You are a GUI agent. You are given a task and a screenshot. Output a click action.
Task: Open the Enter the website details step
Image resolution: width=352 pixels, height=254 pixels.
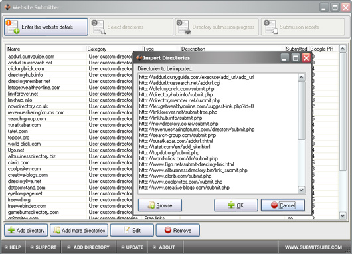tap(46, 27)
